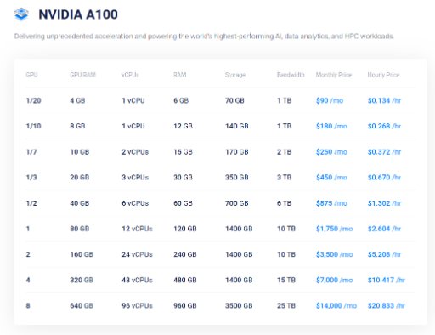The image size is (435, 335).
Task: Click the Monthly Price column header
Action: (334, 75)
